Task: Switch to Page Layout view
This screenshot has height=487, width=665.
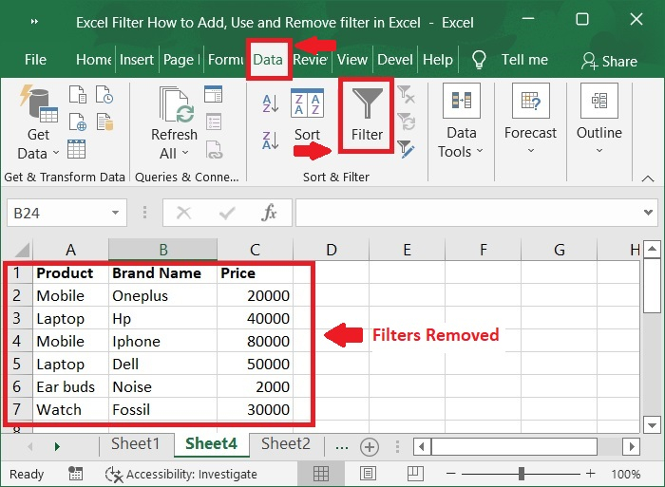Action: click(369, 474)
